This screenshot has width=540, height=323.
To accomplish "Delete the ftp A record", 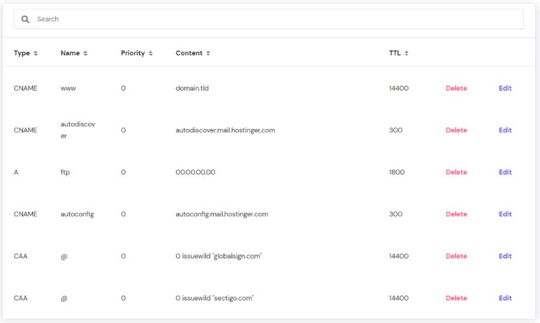I will (x=456, y=172).
